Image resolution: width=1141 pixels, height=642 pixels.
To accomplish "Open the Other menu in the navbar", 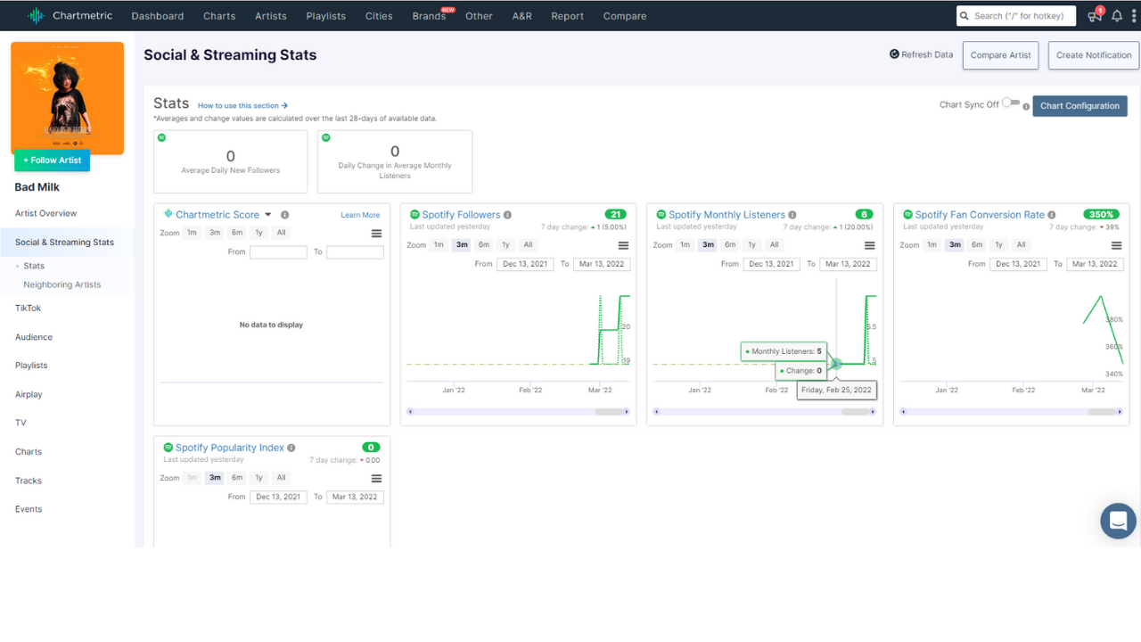I will [479, 16].
